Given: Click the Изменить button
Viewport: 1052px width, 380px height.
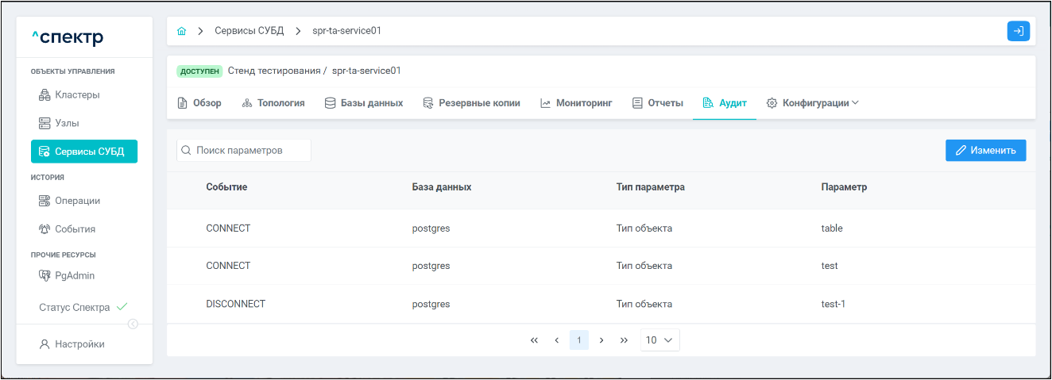Looking at the screenshot, I should (x=985, y=151).
